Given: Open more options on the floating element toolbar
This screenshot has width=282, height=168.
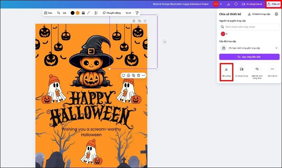Looking at the screenshot, I should [x=143, y=75].
